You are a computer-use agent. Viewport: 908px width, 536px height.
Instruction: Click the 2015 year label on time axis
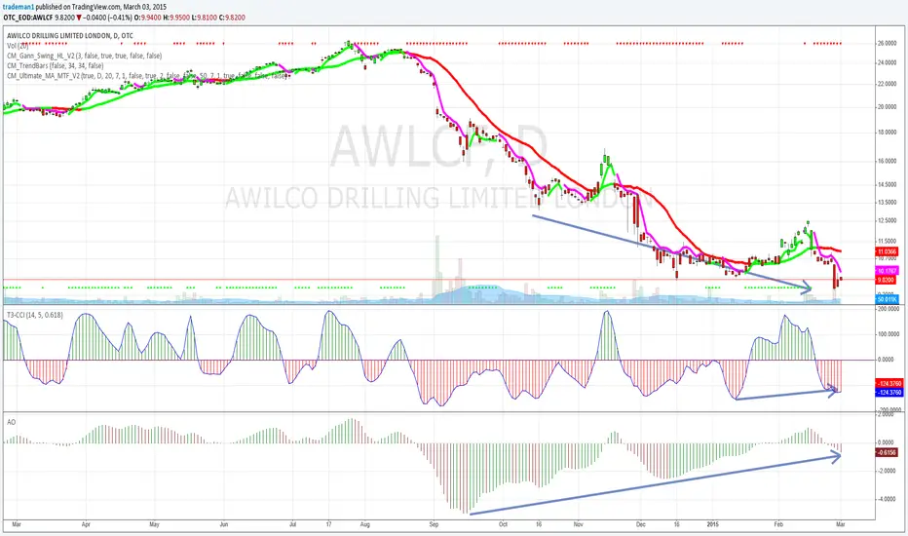pyautogui.click(x=713, y=524)
